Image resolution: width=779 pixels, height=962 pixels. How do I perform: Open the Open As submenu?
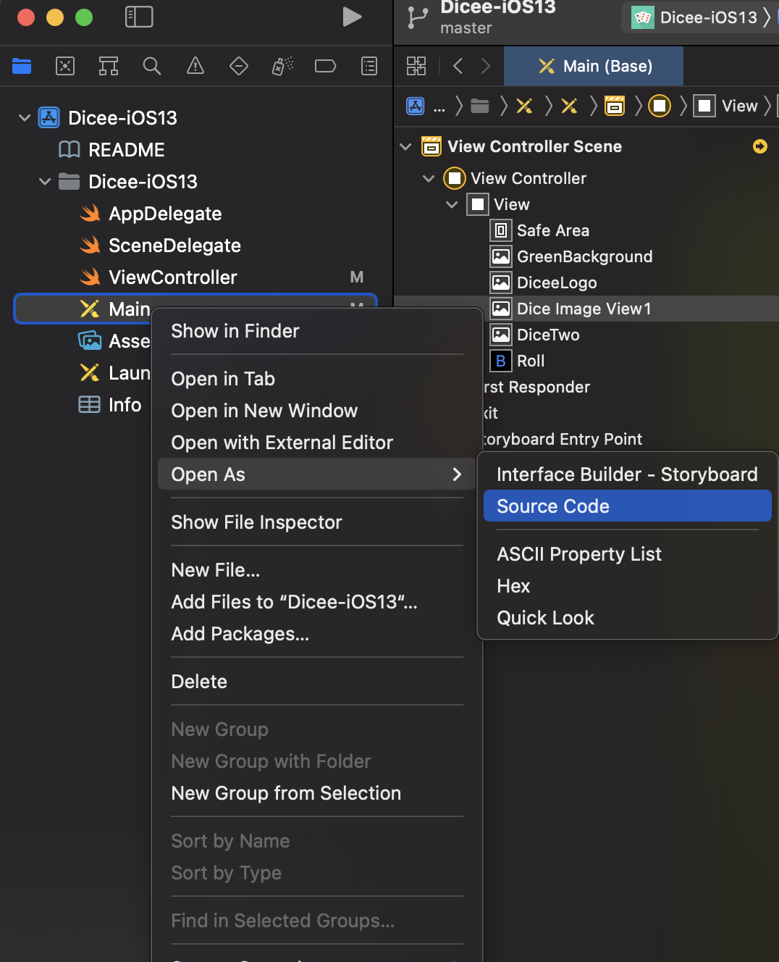[x=316, y=474]
